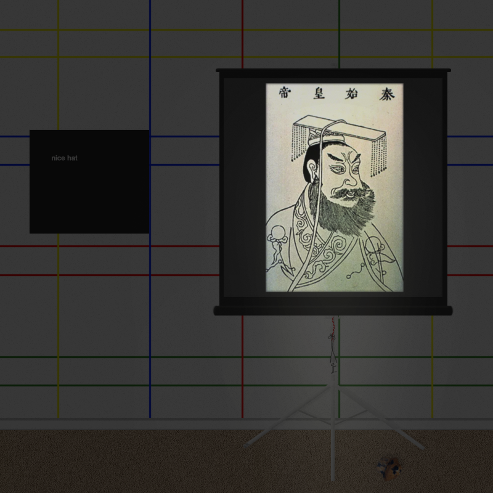Image resolution: width=493 pixels, height=493 pixels.
Task: Click the "nice hat" caption text
Action: (65, 158)
